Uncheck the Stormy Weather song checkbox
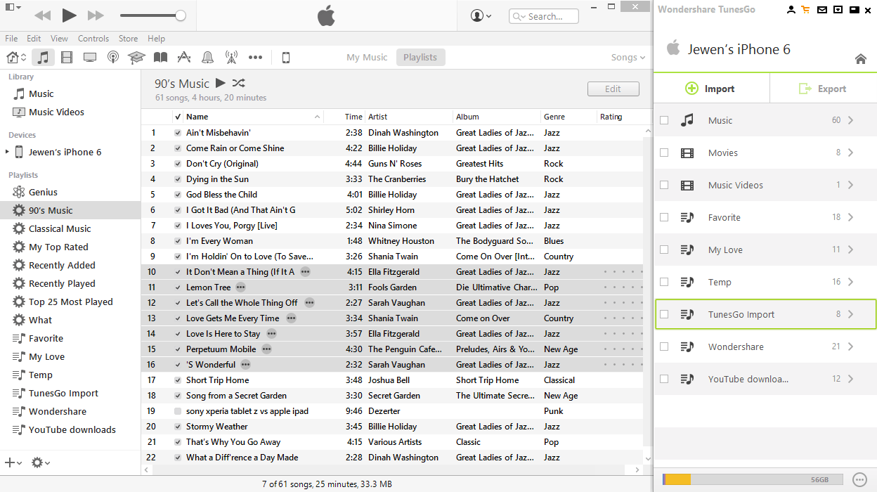 click(178, 427)
